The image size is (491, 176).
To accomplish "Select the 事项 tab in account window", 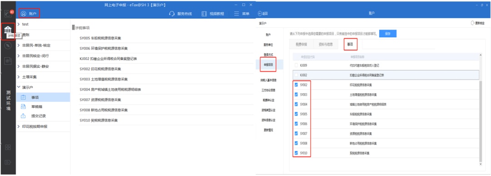I will (350, 44).
